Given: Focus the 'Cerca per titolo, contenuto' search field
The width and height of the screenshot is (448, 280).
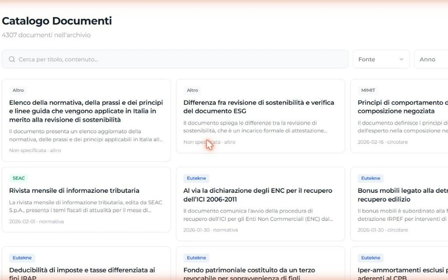Looking at the screenshot, I should coord(175,59).
